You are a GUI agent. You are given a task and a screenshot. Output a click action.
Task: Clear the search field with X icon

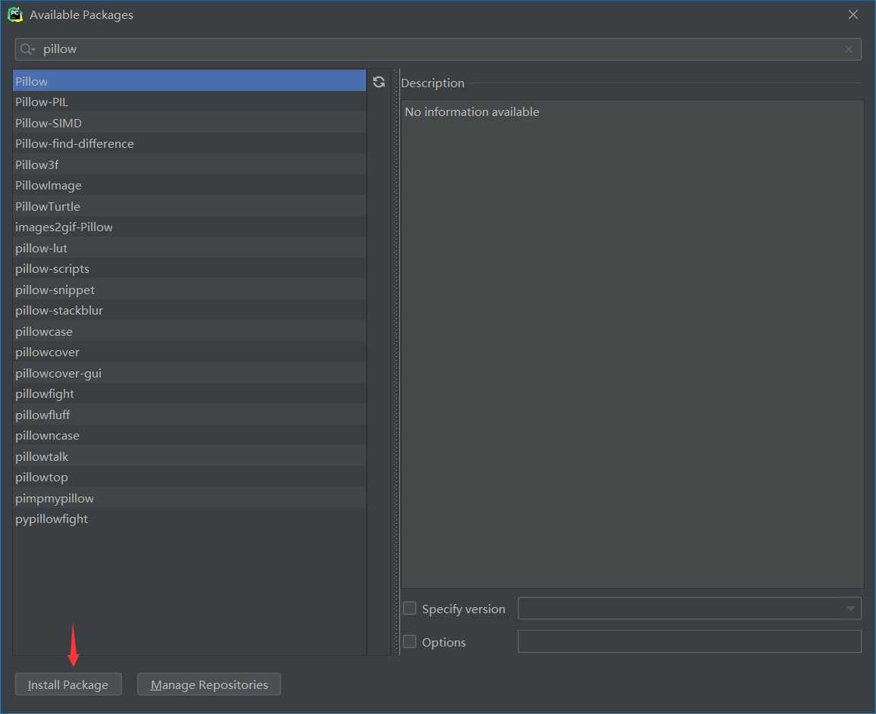(x=849, y=49)
